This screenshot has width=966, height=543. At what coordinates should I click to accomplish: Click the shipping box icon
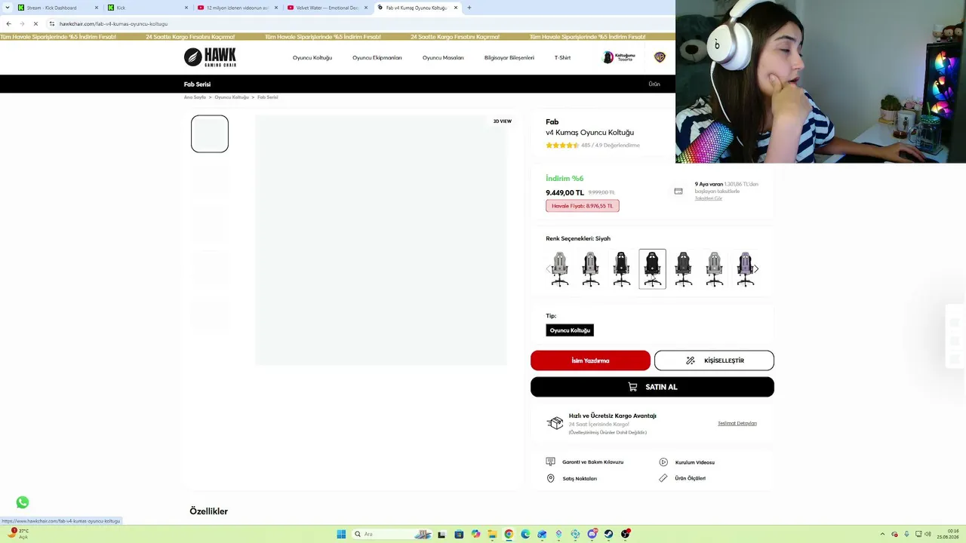click(x=555, y=423)
